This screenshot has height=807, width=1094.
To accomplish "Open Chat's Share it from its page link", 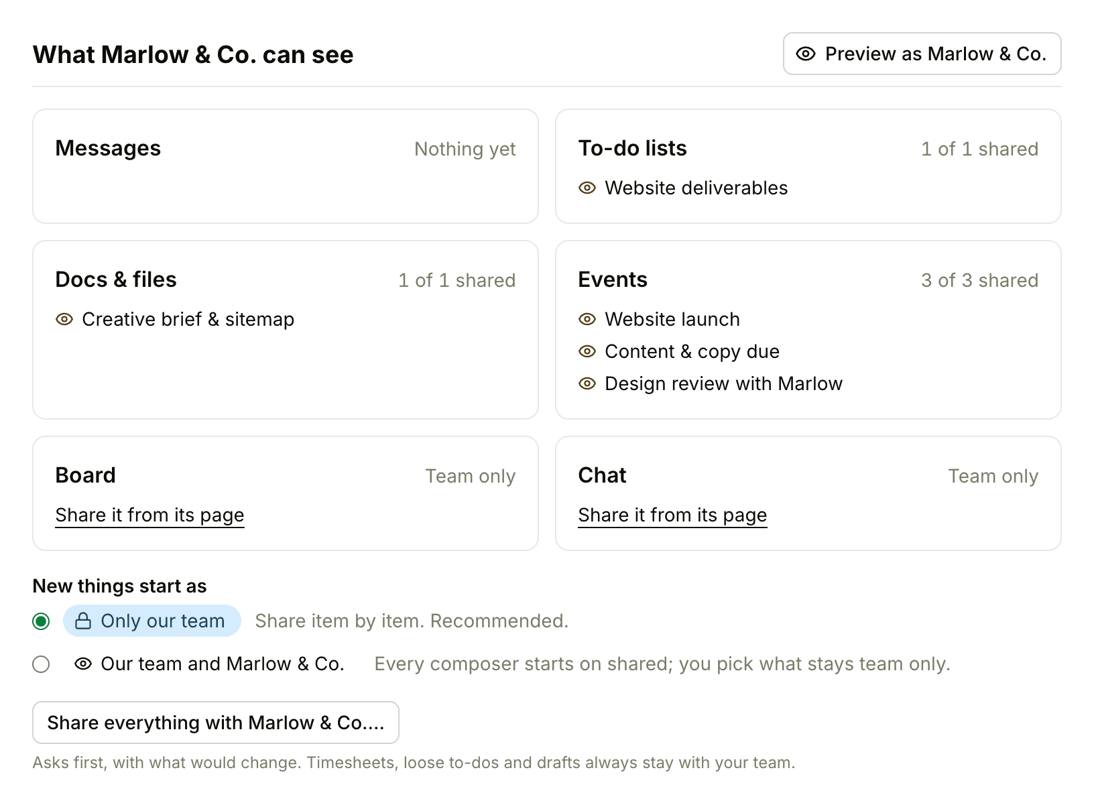I will [x=672, y=515].
